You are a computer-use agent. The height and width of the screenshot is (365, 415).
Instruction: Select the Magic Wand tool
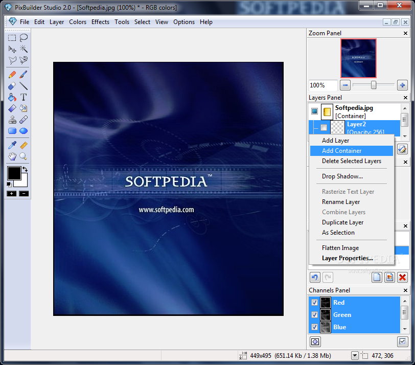click(24, 49)
